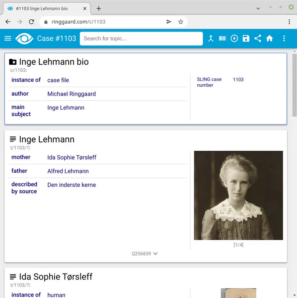Click the merge arrow icon in the app bar

click(211, 39)
